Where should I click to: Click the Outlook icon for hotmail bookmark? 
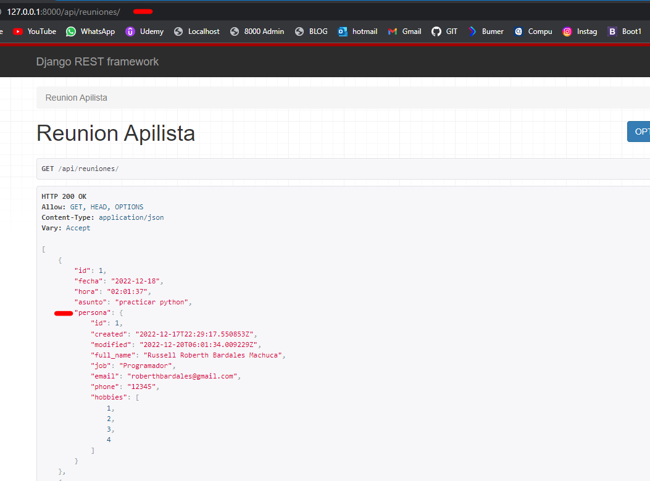click(x=343, y=31)
